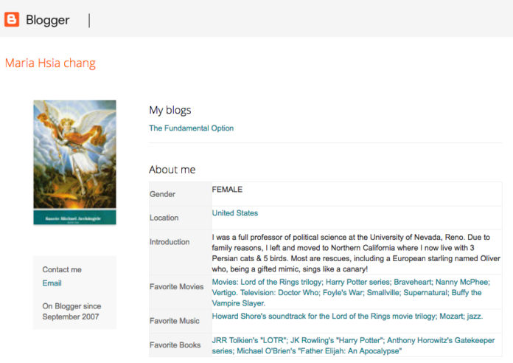513x363 pixels.
Task: Click the Maria Hsia chang profile name
Action: pos(50,63)
